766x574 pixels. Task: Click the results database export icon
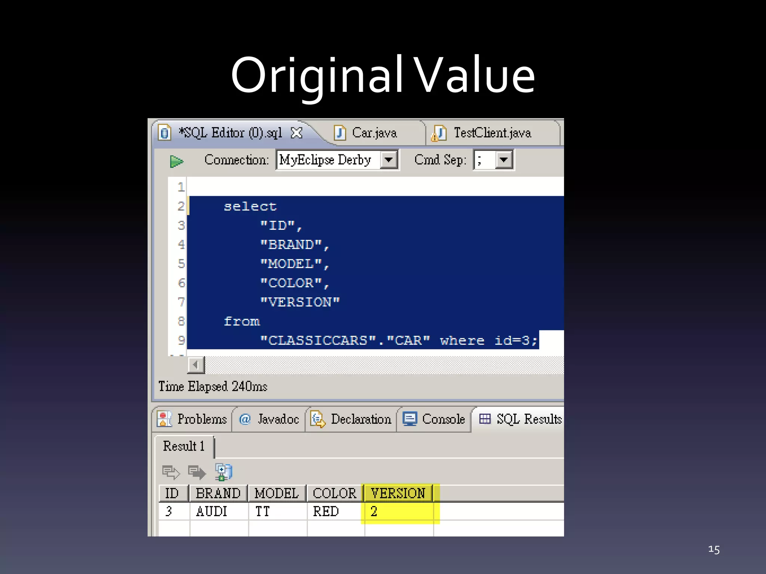click(224, 472)
